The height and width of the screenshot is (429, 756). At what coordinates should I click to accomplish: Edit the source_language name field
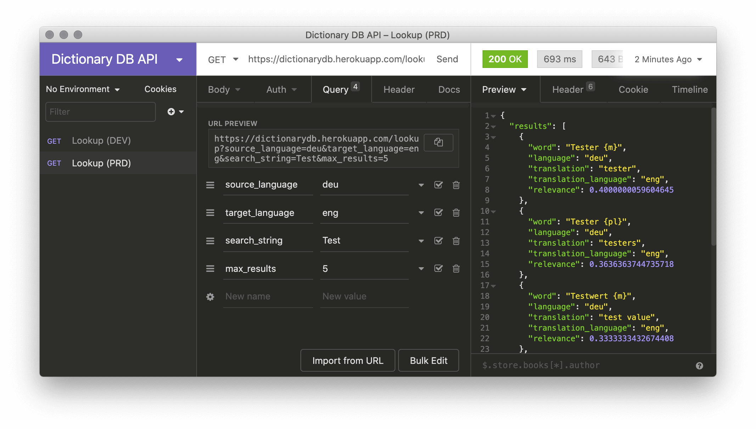click(x=268, y=185)
